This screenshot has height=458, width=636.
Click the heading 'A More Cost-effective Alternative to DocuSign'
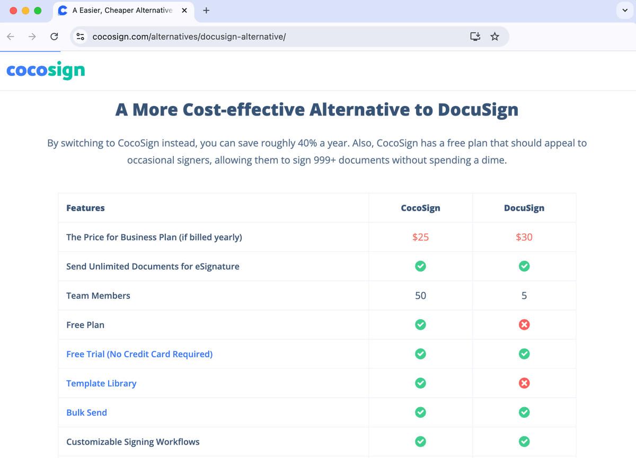(317, 110)
